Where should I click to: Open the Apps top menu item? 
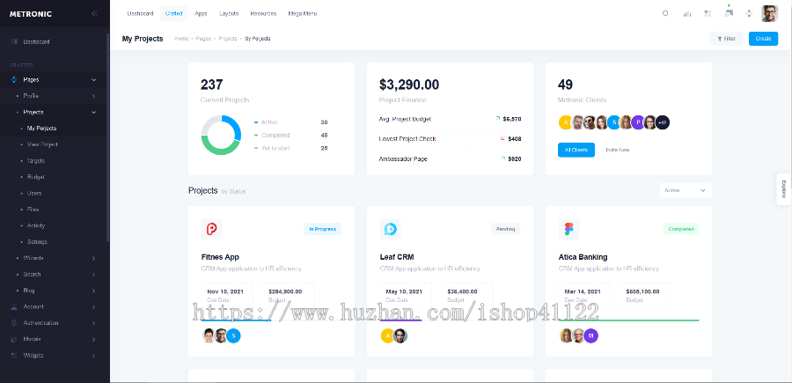tap(201, 13)
